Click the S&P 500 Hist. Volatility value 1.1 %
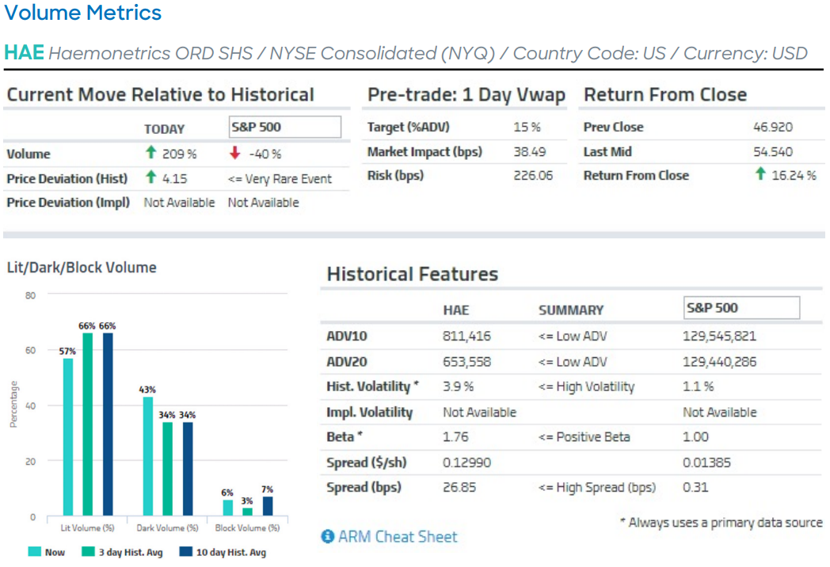This screenshot has width=830, height=567. point(699,386)
